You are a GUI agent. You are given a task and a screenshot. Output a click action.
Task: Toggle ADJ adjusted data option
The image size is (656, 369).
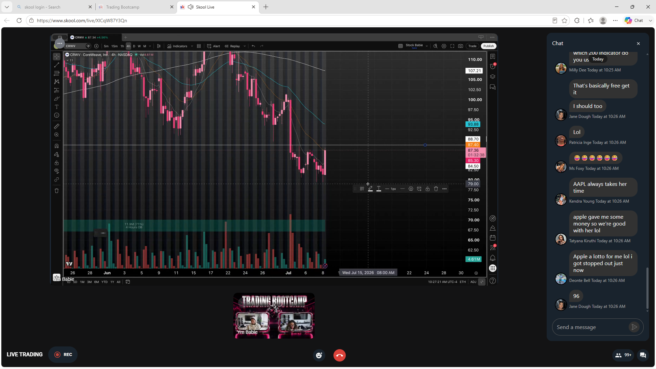[473, 282]
